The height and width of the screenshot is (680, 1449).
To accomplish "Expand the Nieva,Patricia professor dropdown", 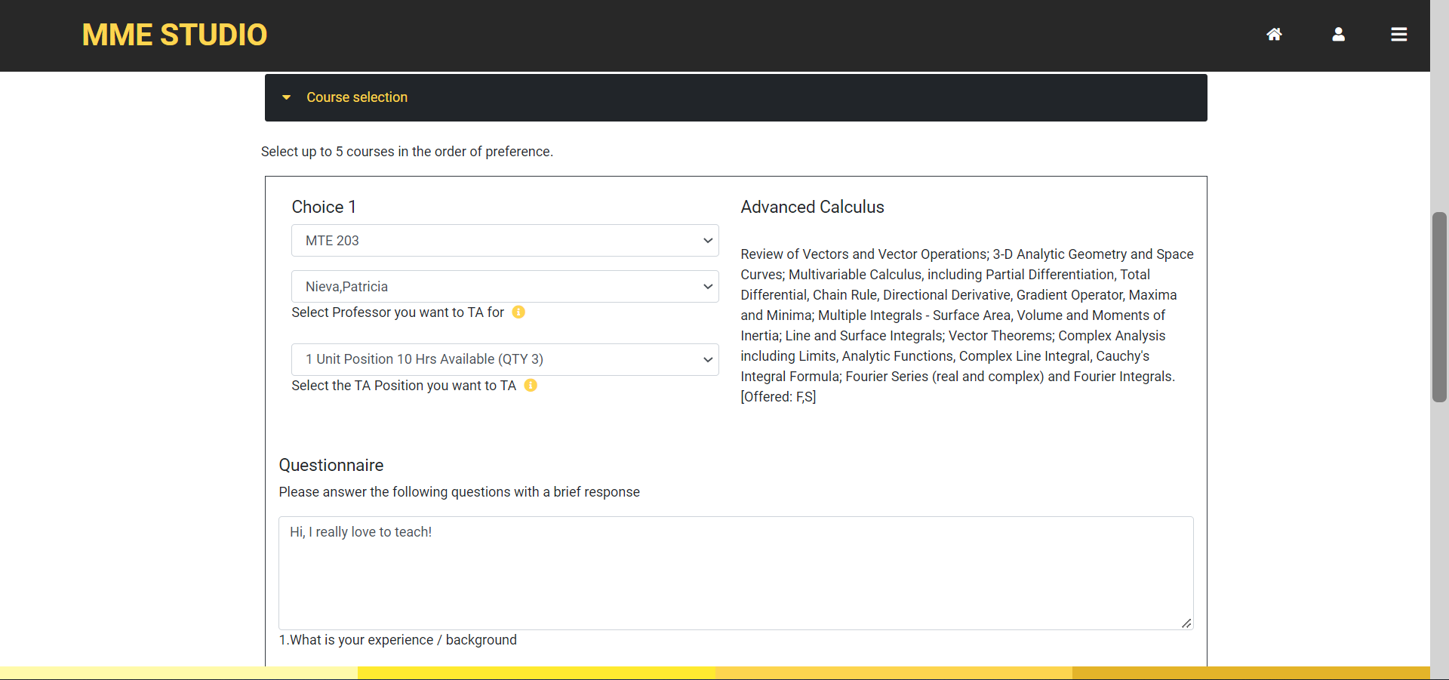I will [505, 287].
